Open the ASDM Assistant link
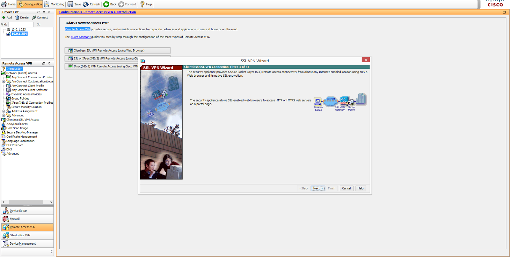The image size is (510, 257). pos(80,37)
